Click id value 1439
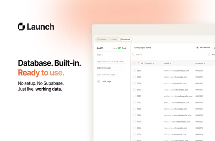The image size is (215, 141). pyautogui.click(x=139, y=90)
